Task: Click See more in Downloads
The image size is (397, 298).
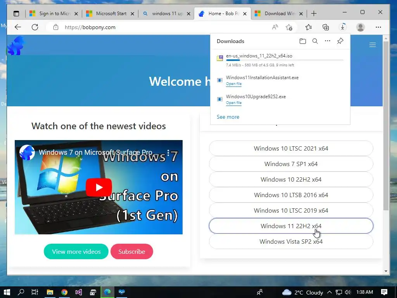Action: point(228,117)
